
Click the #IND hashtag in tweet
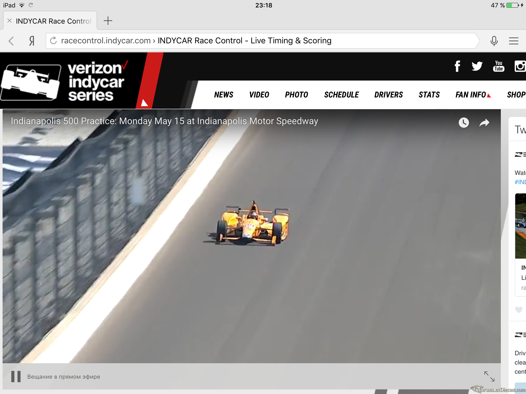(x=520, y=182)
